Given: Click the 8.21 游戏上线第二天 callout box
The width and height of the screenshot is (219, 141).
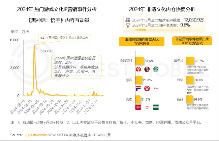Looking at the screenshot, I should pos(65,38).
